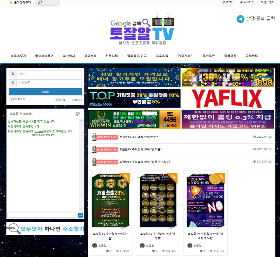Open the TV다시보기 menu
This screenshot has width=280, height=257.
click(185, 56)
